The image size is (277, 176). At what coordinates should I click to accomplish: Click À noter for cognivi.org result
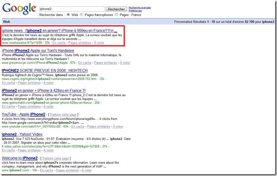49,83
